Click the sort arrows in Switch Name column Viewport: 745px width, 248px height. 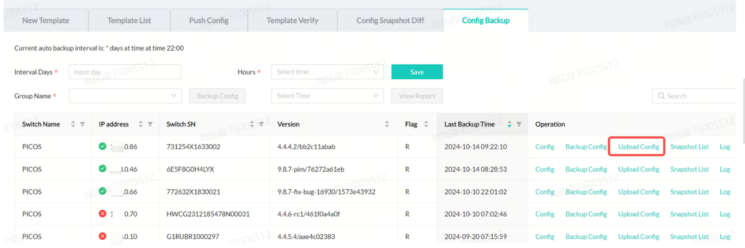(x=73, y=124)
